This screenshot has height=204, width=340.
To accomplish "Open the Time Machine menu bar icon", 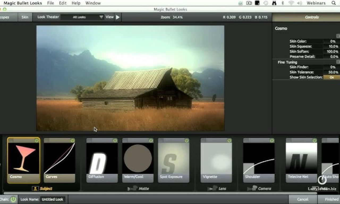I will pos(266,3).
